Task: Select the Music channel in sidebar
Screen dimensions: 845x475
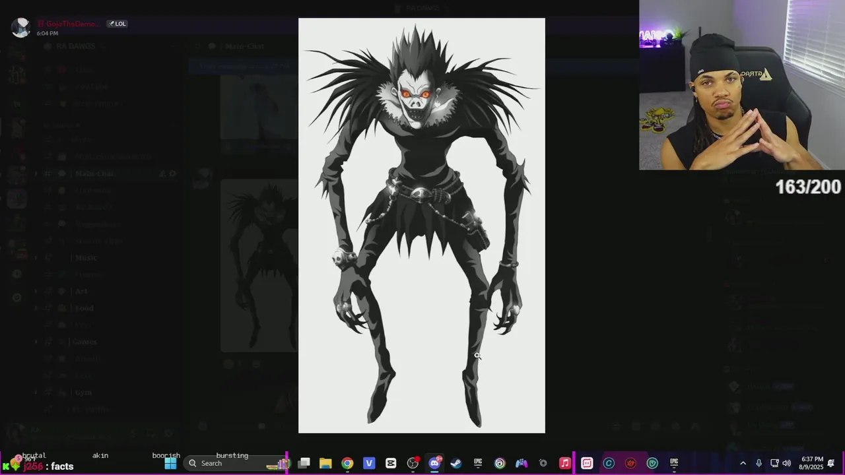Action: coord(86,257)
